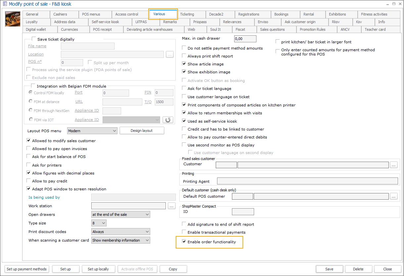Click the Design layout button
Viewport: 404px width, 276px height.
tap(142, 131)
